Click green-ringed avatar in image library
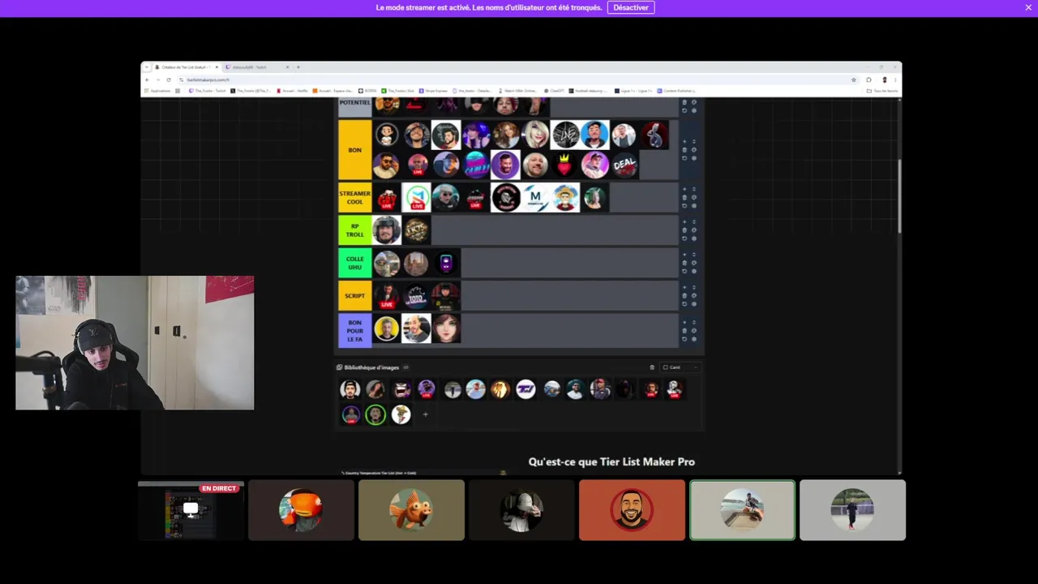The width and height of the screenshot is (1038, 584). pyautogui.click(x=375, y=414)
